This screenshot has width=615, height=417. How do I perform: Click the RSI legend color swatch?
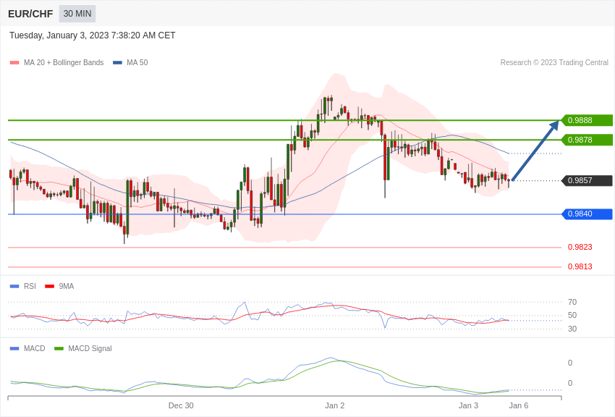[x=14, y=287]
